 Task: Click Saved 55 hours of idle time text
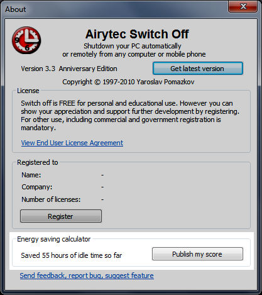click(x=72, y=255)
